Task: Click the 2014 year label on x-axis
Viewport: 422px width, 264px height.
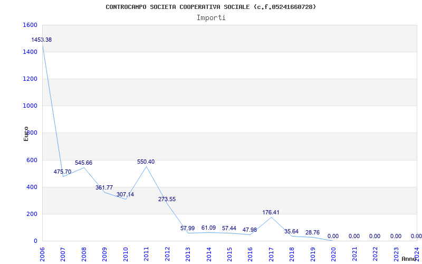Action: 209,254
